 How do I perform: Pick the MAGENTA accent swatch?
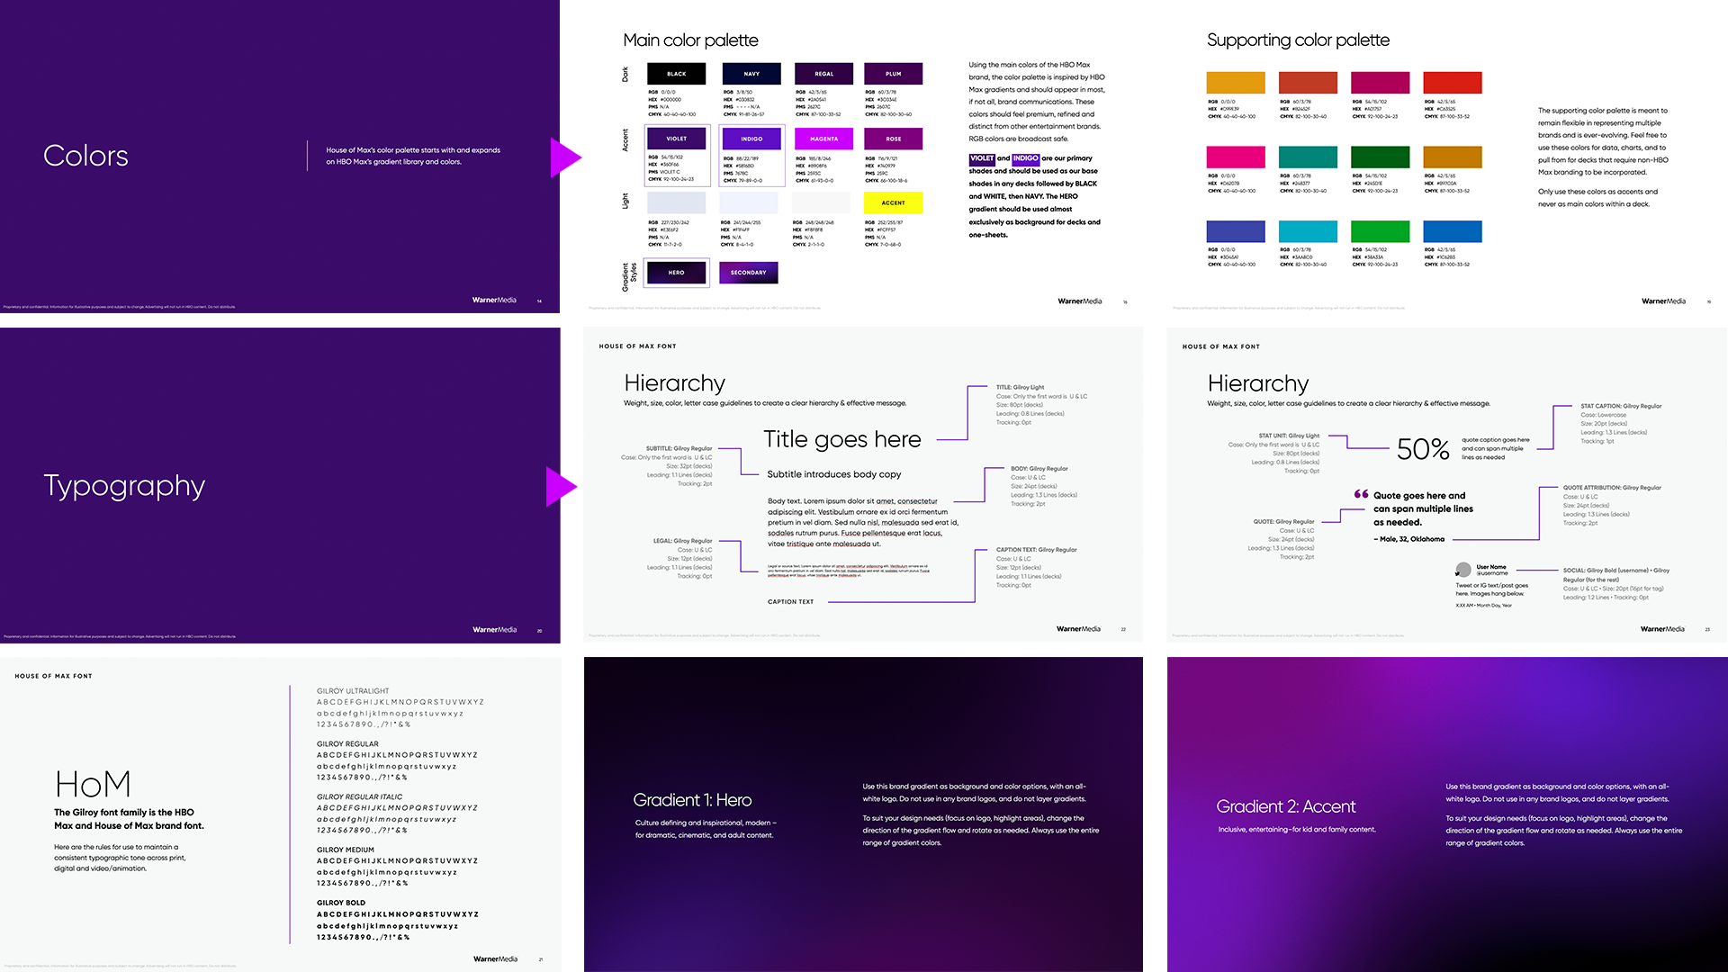(823, 139)
